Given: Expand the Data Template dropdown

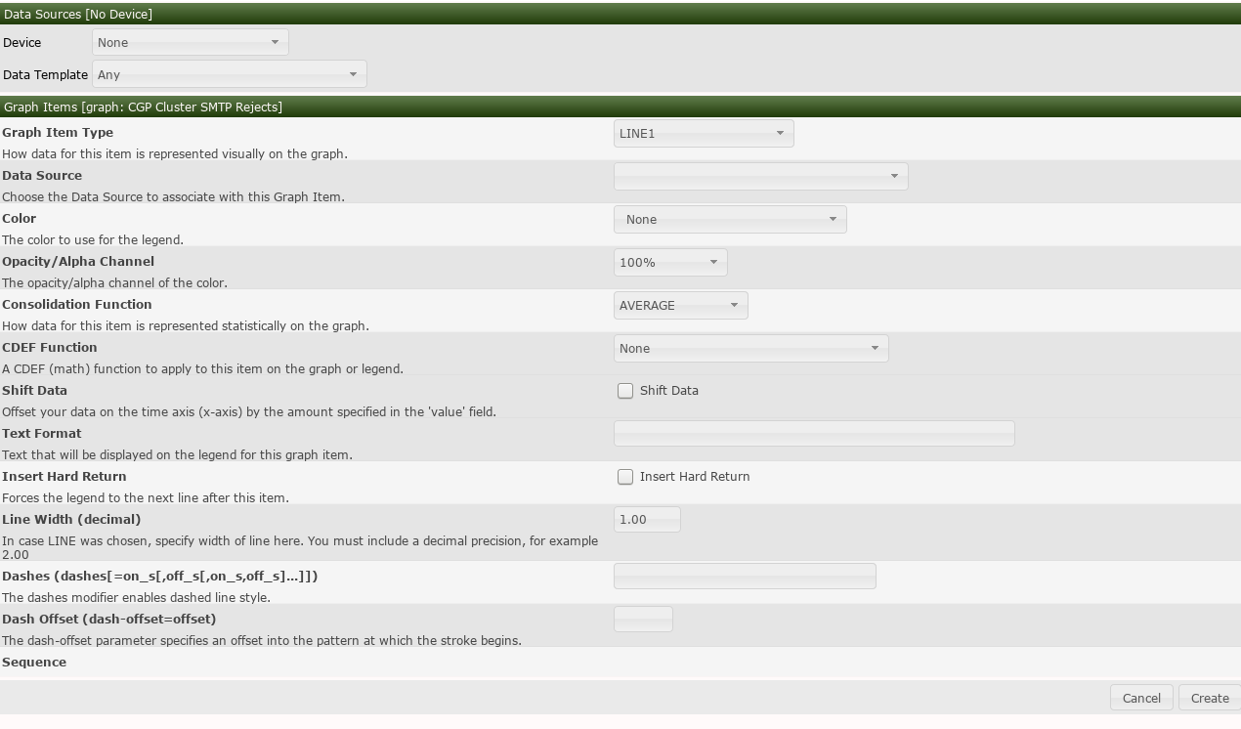Looking at the screenshot, I should click(229, 74).
